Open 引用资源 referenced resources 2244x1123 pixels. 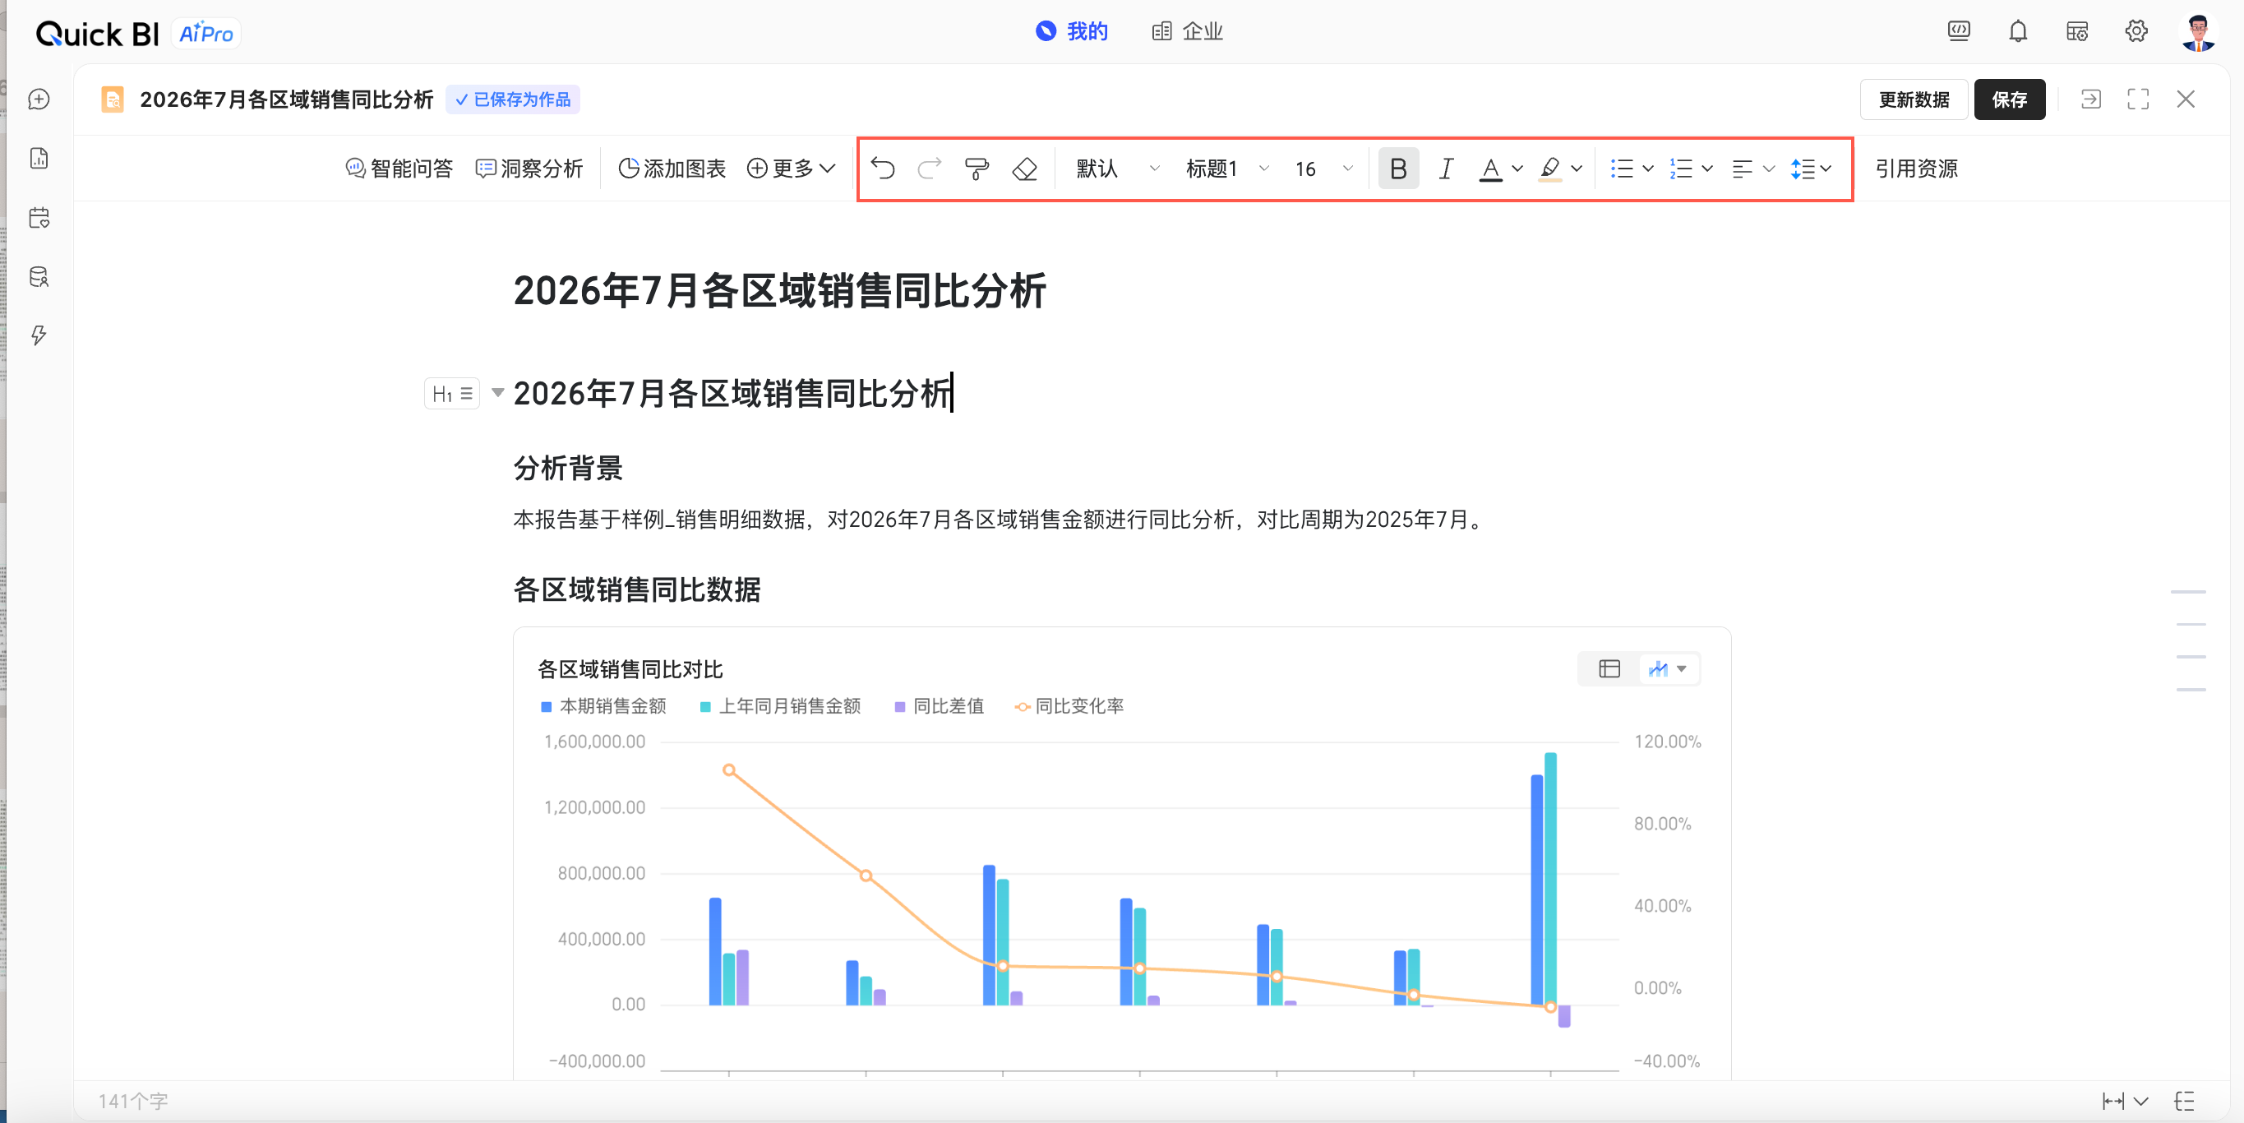[x=1917, y=169]
